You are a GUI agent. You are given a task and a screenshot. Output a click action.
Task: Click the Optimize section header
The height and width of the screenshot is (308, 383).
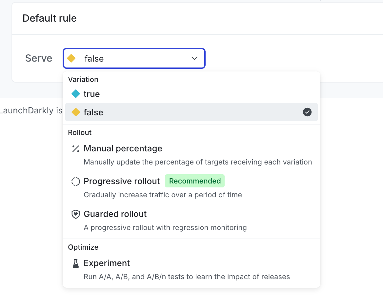[83, 247]
